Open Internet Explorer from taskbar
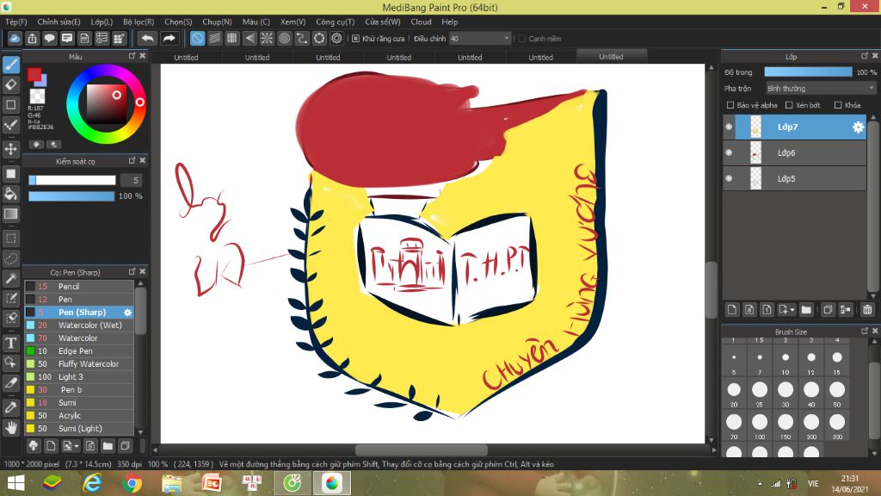The image size is (881, 496). point(92,483)
